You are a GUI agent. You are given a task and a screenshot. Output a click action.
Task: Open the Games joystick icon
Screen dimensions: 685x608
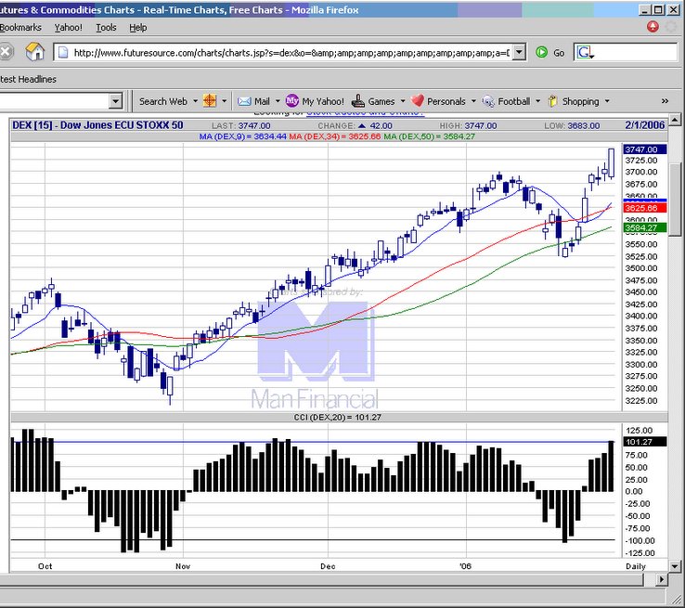click(357, 101)
